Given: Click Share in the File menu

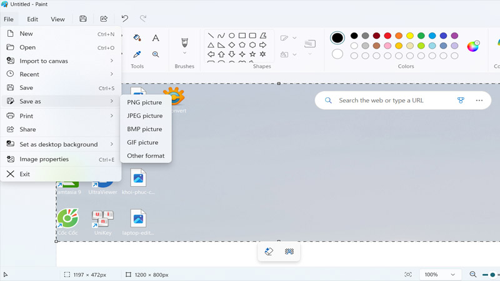Looking at the screenshot, I should click(61, 129).
